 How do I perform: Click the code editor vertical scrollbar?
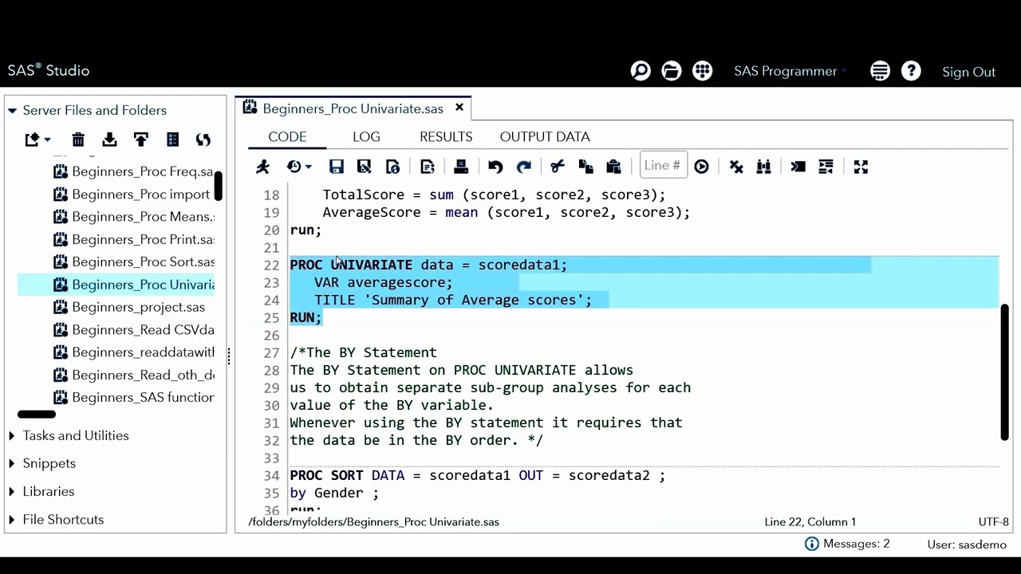[x=1004, y=372]
